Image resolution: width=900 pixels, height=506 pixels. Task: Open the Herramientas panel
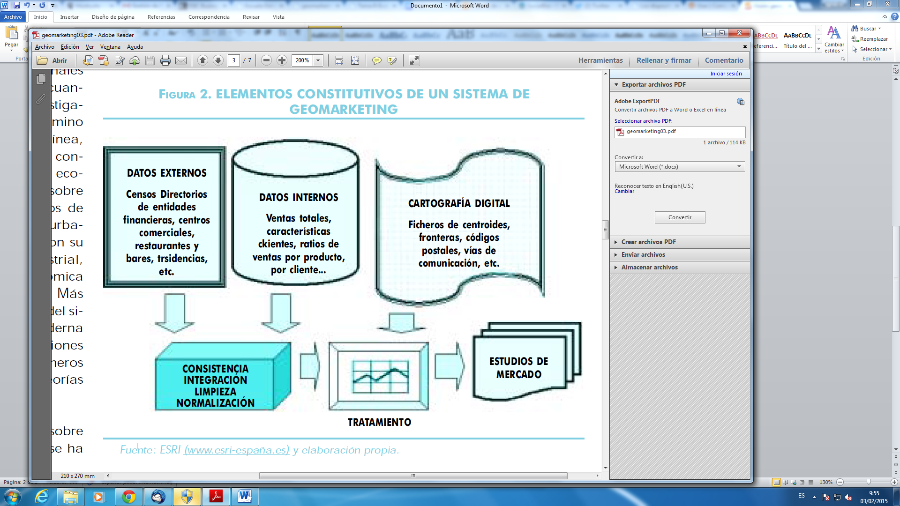[x=600, y=60]
